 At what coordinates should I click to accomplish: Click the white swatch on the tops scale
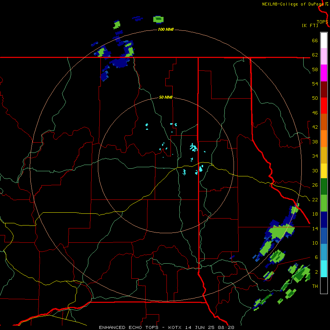tap(324, 40)
